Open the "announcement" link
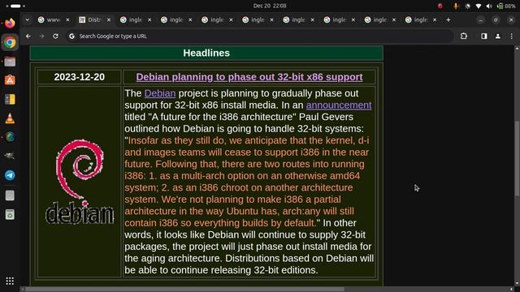Image resolution: width=520 pixels, height=292 pixels. [x=339, y=105]
